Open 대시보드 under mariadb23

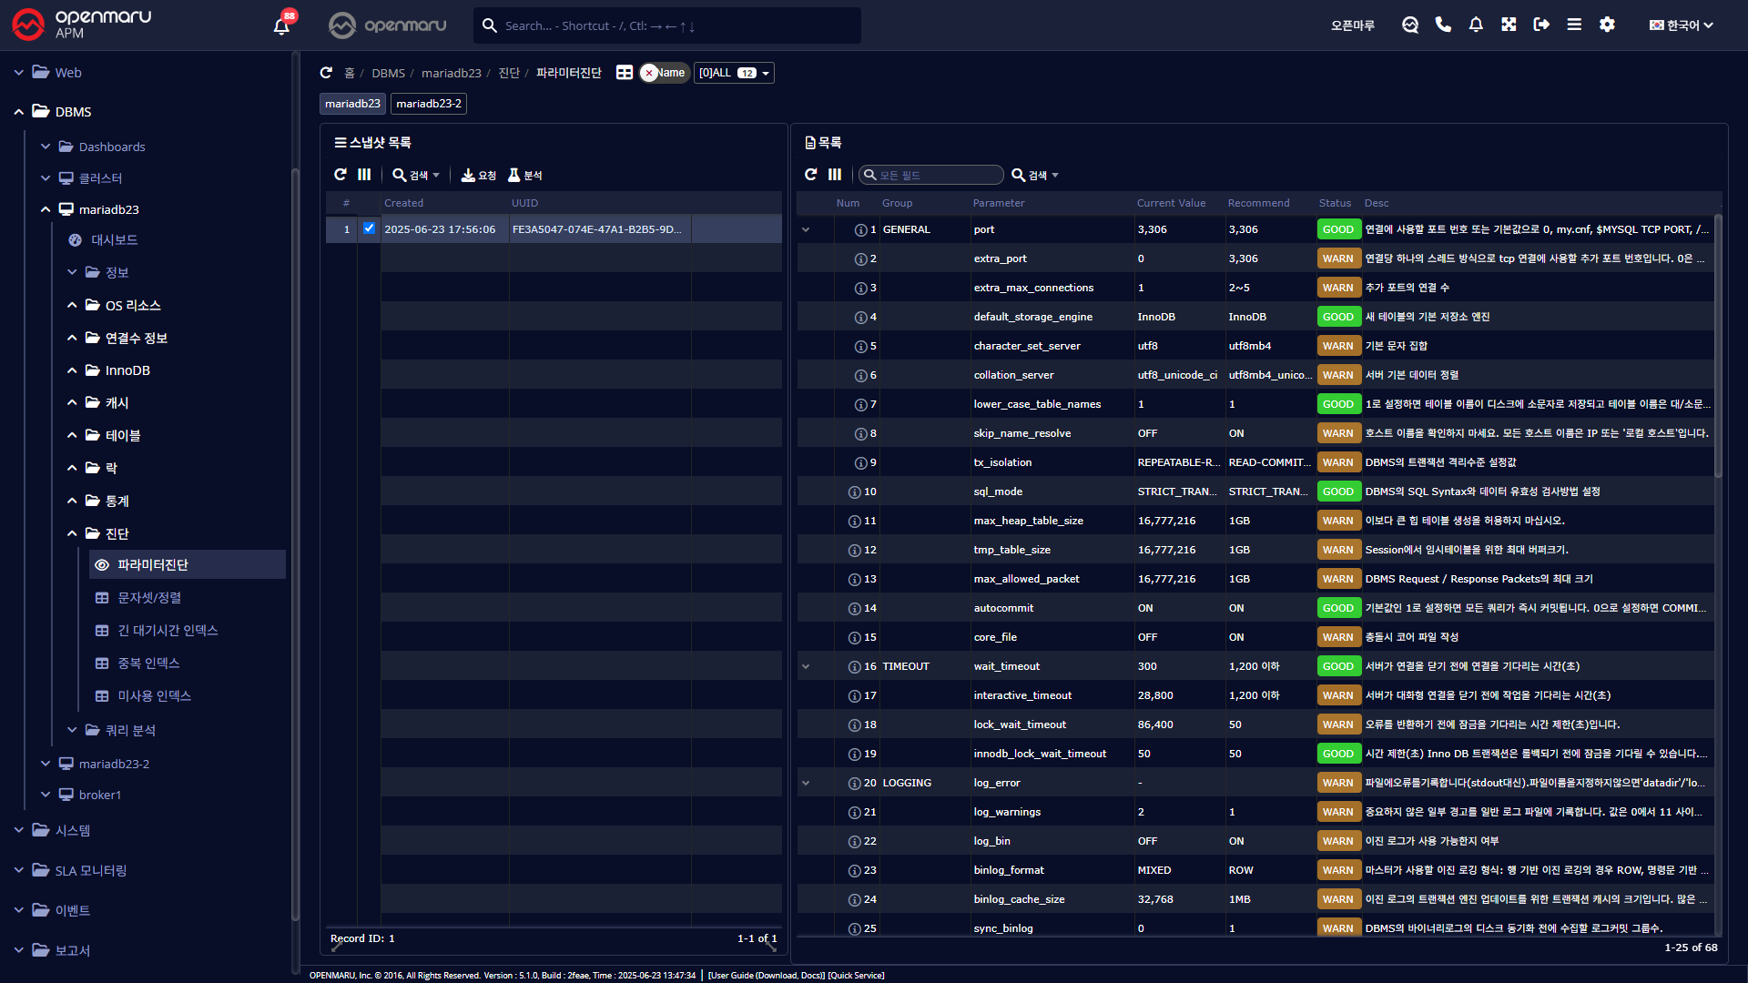114,240
